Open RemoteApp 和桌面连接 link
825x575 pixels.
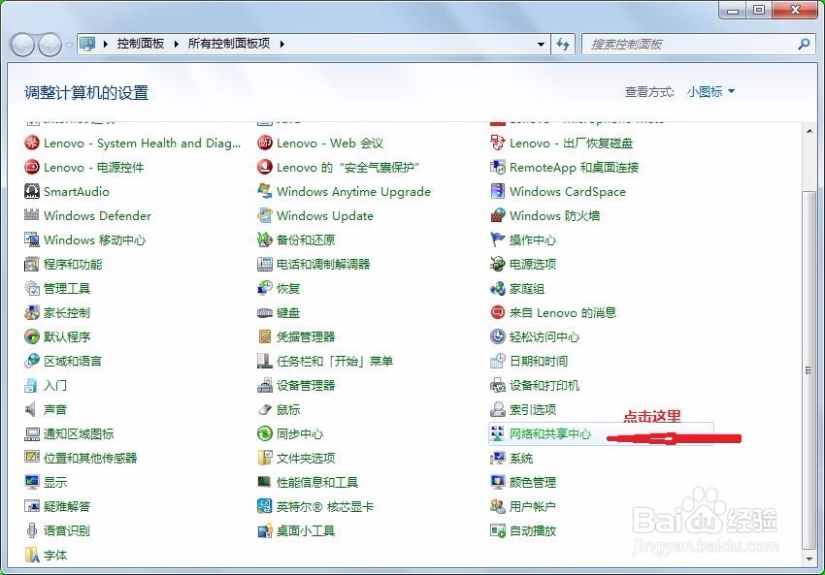(x=574, y=167)
